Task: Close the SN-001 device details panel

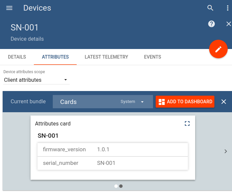Action: click(x=228, y=24)
